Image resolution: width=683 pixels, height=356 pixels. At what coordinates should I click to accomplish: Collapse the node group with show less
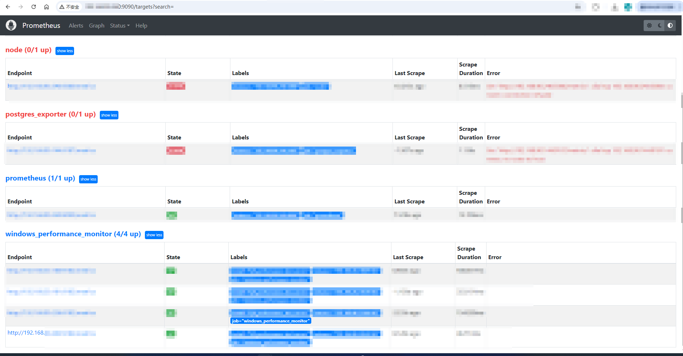tap(65, 51)
